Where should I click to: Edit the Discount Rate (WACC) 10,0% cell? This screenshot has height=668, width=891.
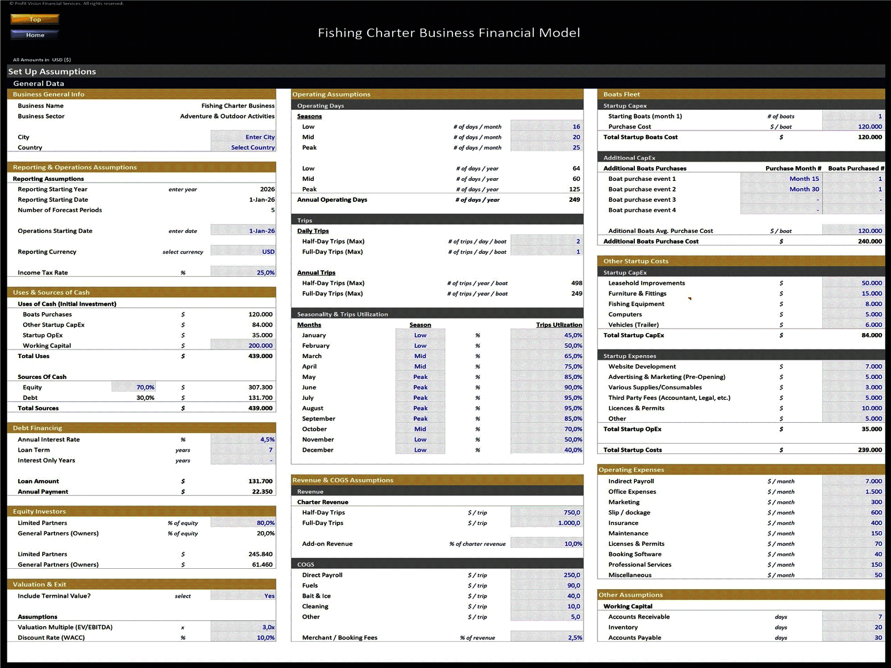click(x=243, y=637)
